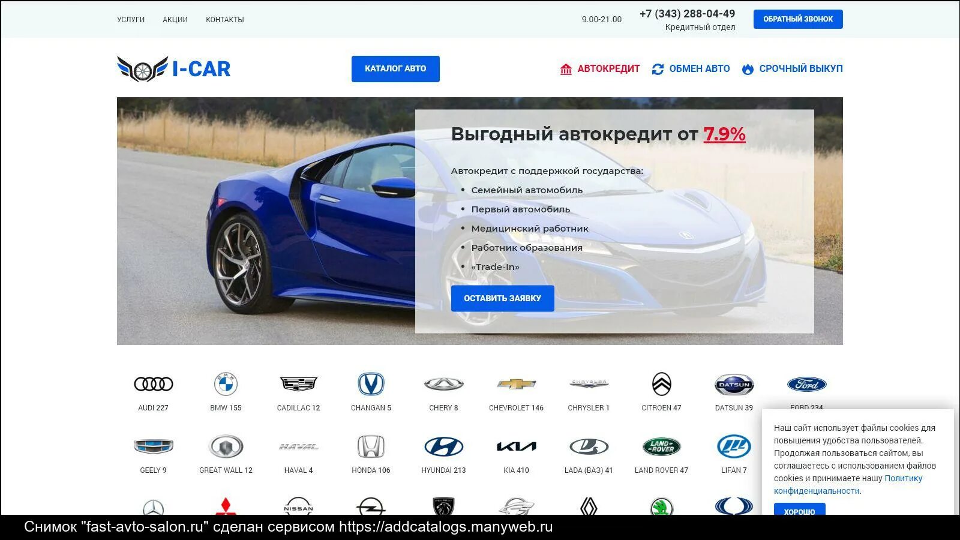Screen dimensions: 960x540
Task: Click the Great Wall brand logo
Action: (x=226, y=446)
